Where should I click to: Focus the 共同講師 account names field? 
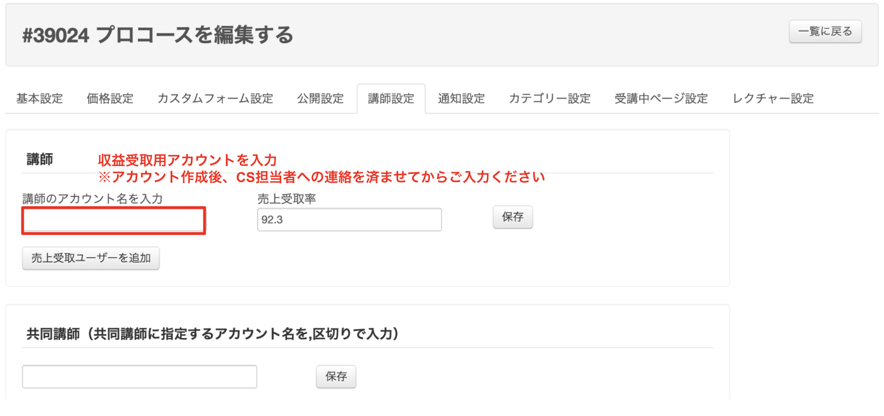point(139,376)
